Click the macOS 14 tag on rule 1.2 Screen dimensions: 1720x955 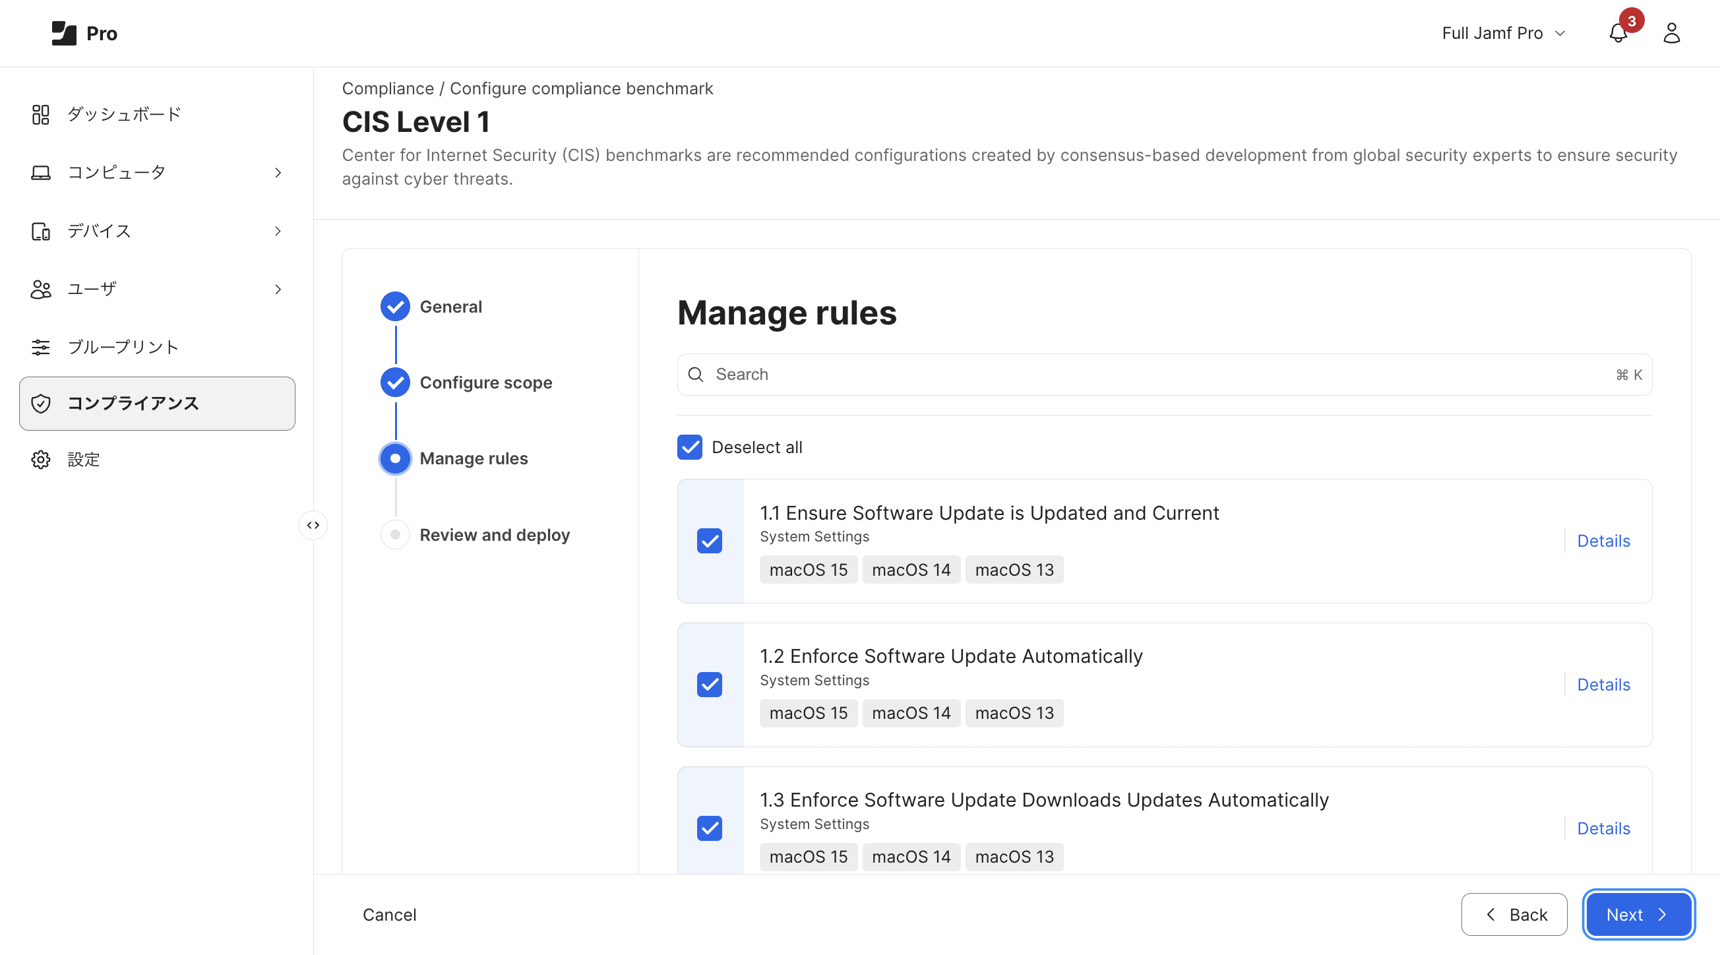[x=911, y=713]
